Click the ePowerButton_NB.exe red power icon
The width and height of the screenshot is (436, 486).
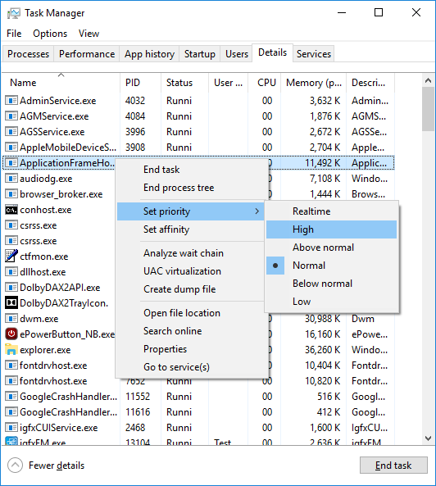point(11,334)
